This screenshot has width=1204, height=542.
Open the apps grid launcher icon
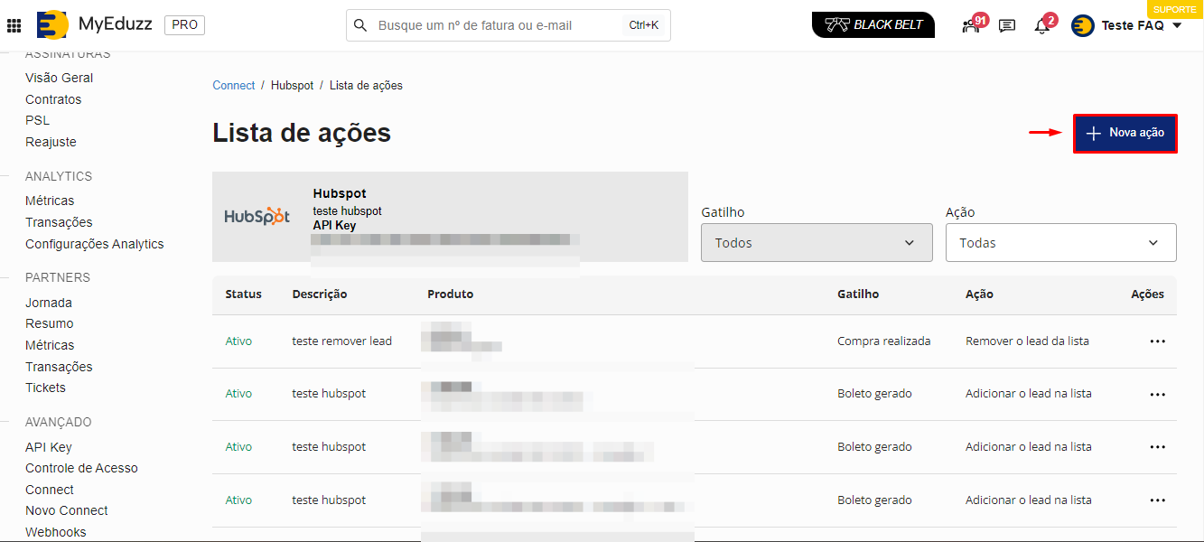click(14, 25)
